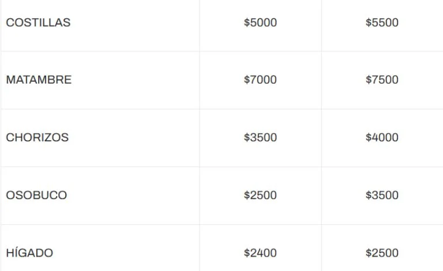The image size is (443, 271).
Task: Select the OSOBUCO product name cell
Action: [x=36, y=195]
